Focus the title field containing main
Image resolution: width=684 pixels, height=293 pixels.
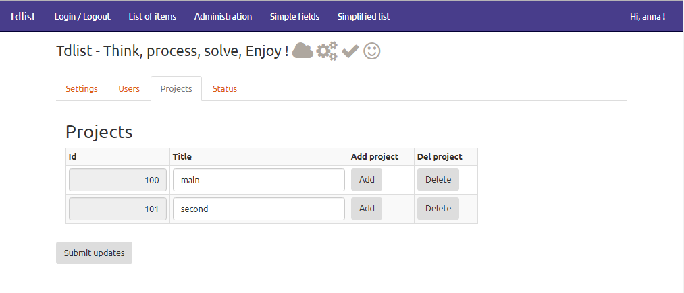(259, 180)
